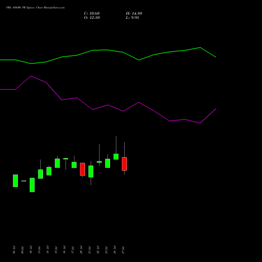
Task: Click the close value C: 10.60
Action: pos(92,14)
